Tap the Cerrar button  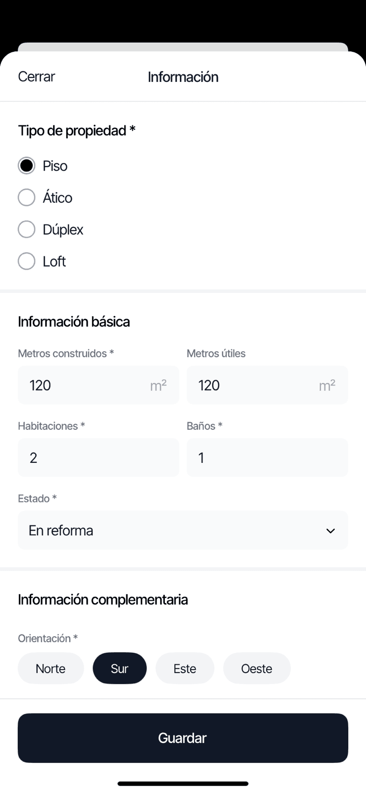click(36, 77)
